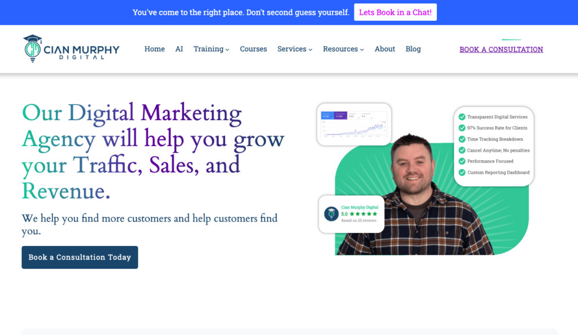578x335 pixels.
Task: Click checkmark icon beside 97% Success Rate
Action: click(x=462, y=128)
